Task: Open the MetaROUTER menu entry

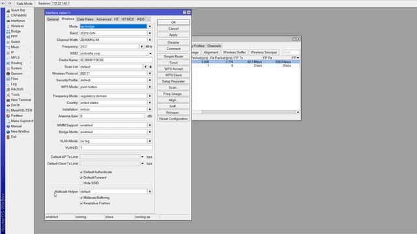Action: (x=22, y=110)
